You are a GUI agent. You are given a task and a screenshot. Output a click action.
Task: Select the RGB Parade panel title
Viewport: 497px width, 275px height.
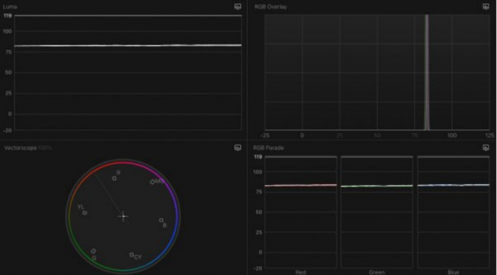click(267, 147)
